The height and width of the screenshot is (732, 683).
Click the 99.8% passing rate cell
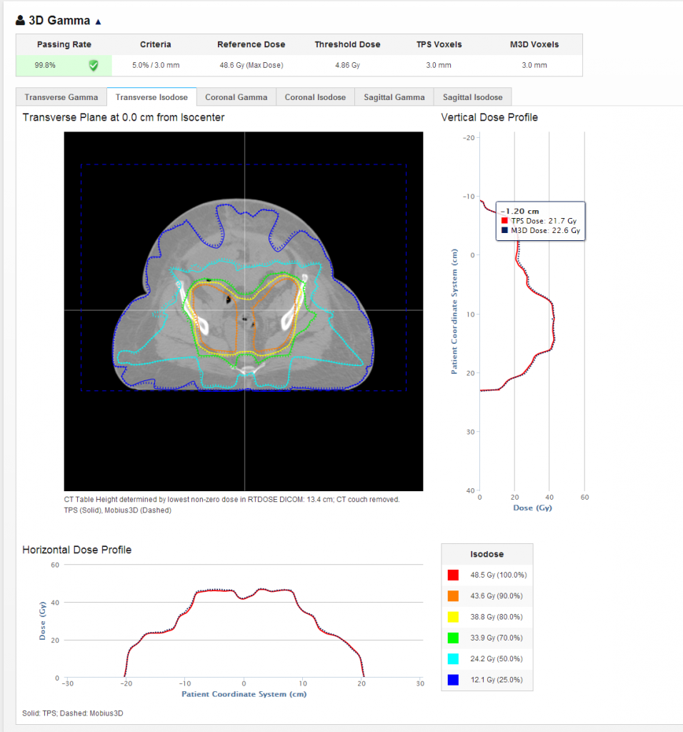pyautogui.click(x=64, y=65)
